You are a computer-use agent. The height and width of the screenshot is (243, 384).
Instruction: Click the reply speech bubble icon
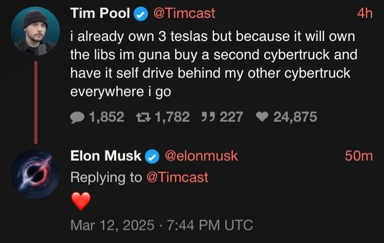[77, 117]
